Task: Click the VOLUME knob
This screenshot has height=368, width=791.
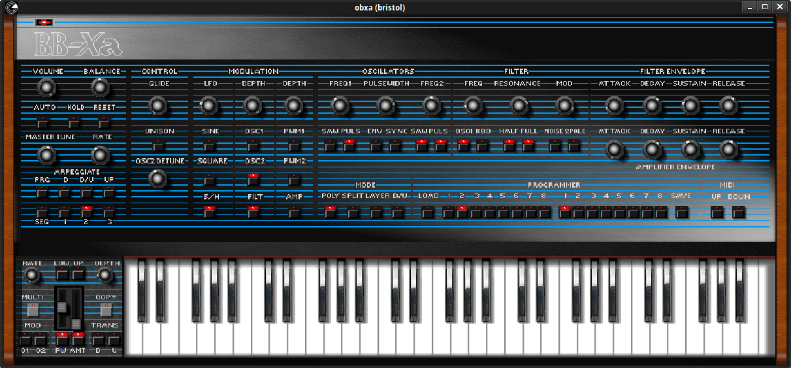Action: coord(46,86)
